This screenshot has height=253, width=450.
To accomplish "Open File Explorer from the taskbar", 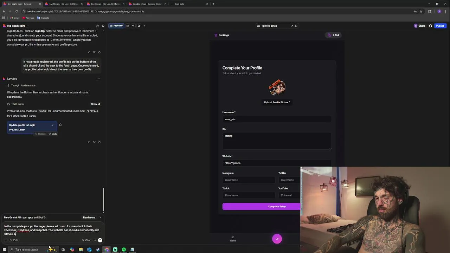I will pyautogui.click(x=81, y=249).
